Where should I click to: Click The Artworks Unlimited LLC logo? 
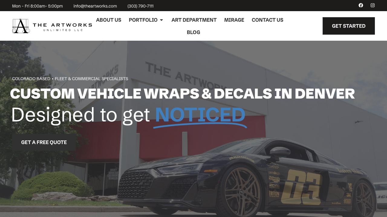click(52, 26)
